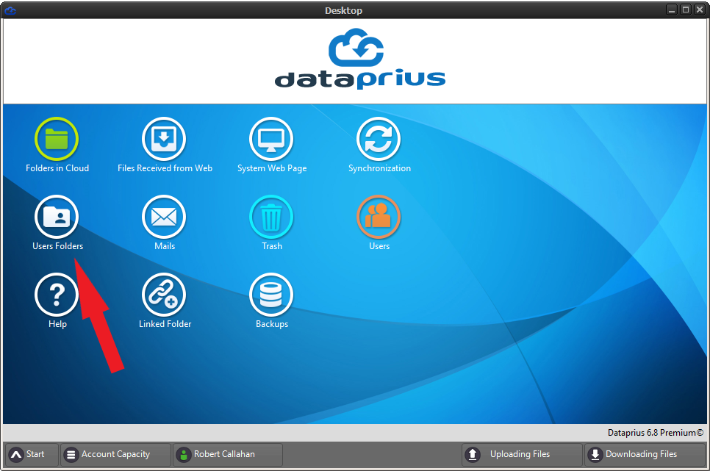Launch the System Web Page icon
710x471 pixels.
point(271,139)
